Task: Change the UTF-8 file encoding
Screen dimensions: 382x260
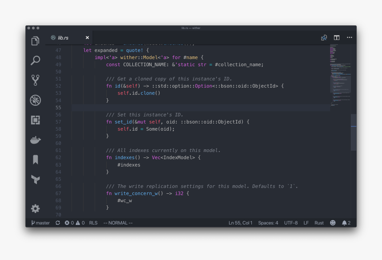Action: tap(291, 223)
